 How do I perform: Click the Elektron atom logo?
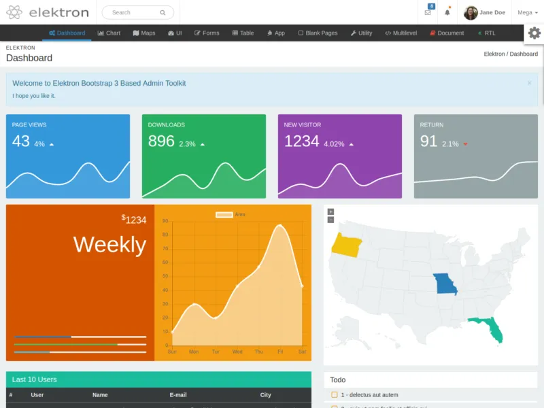(x=14, y=12)
